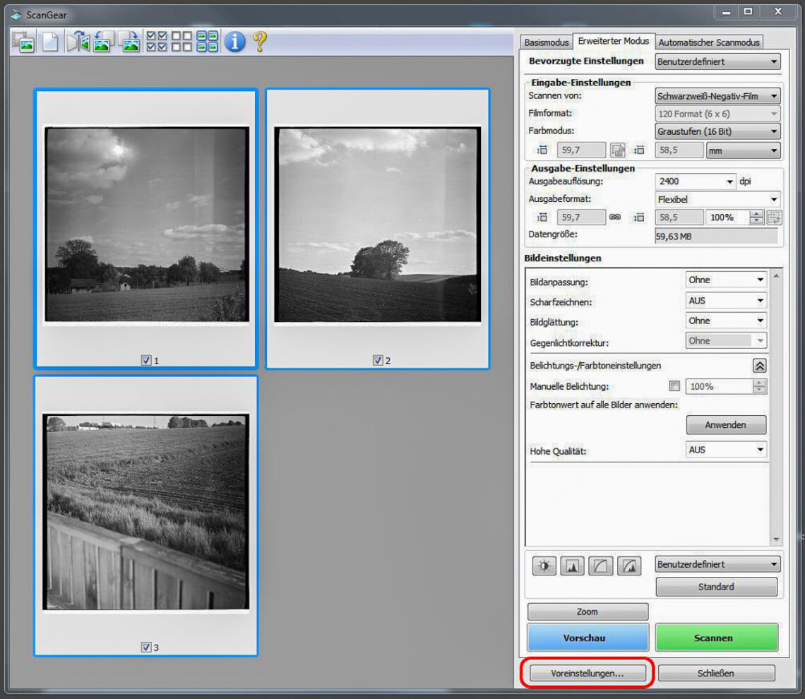The width and height of the screenshot is (805, 699).
Task: Enable the Manuelle Belichtung checkbox
Action: click(x=674, y=386)
